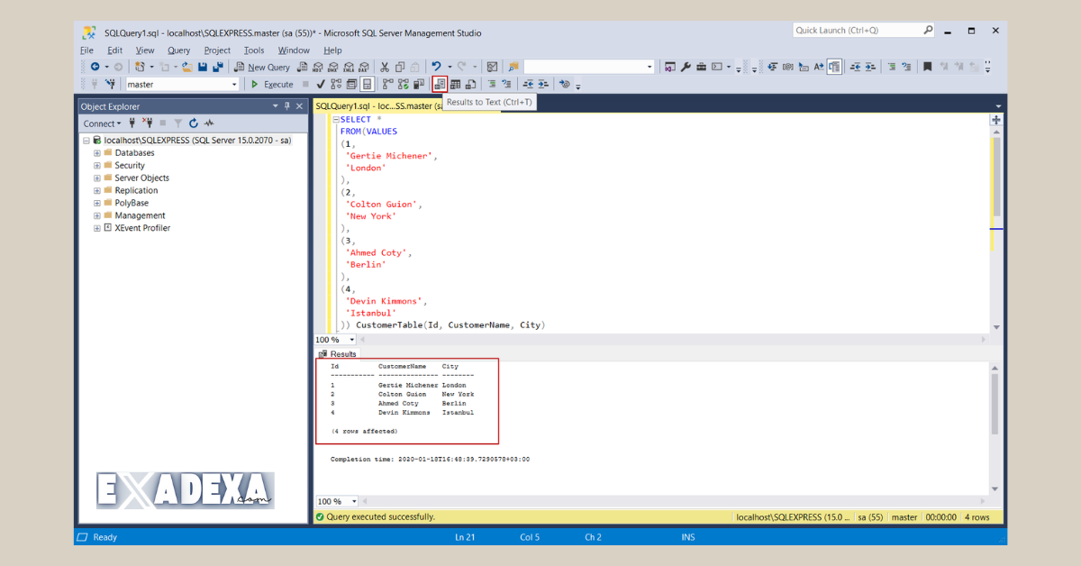1081x566 pixels.
Task: Click the Ready status bar label
Action: 104,536
